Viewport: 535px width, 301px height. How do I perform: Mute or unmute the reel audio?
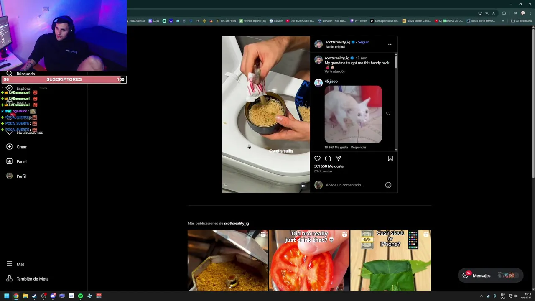click(x=303, y=186)
